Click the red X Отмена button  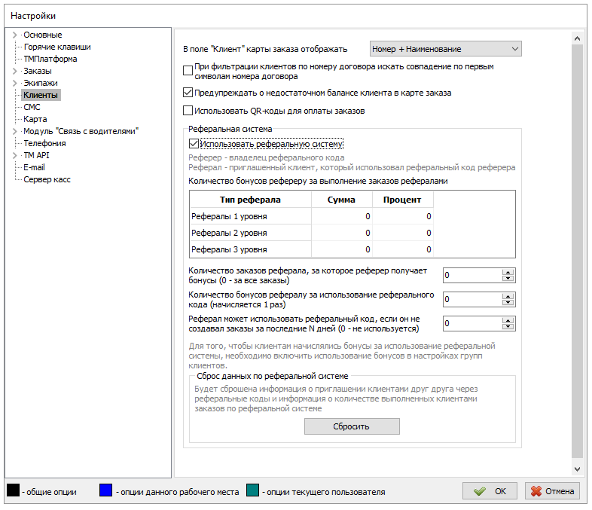click(x=552, y=491)
